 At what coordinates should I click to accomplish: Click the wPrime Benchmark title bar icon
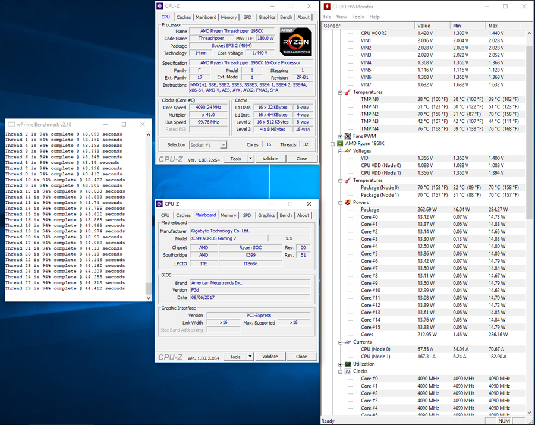[x=11, y=125]
